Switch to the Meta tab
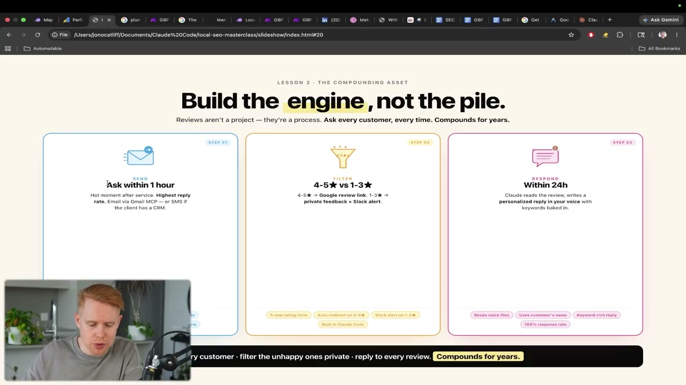Image resolution: width=686 pixels, height=385 pixels. [x=360, y=20]
